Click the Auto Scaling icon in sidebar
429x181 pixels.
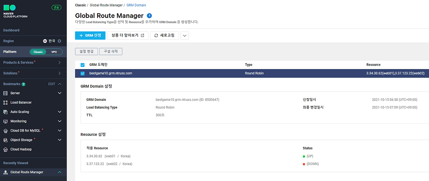pos(5,112)
